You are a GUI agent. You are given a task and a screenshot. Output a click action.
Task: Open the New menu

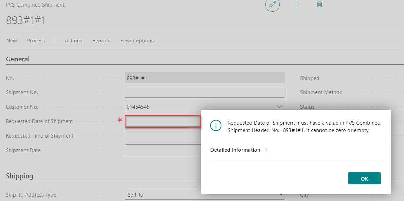pos(11,41)
